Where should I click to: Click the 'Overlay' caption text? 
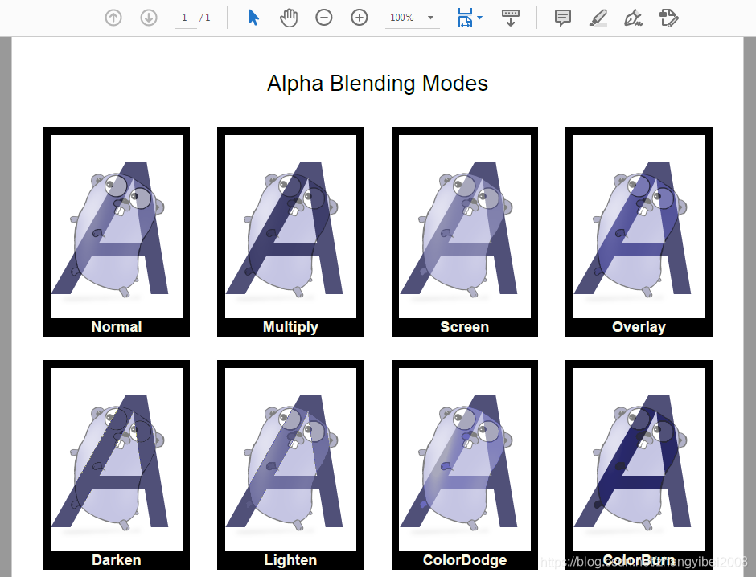(639, 328)
